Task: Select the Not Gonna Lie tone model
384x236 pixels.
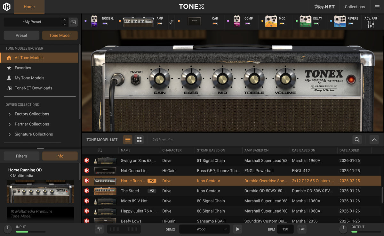Action: pos(231,171)
